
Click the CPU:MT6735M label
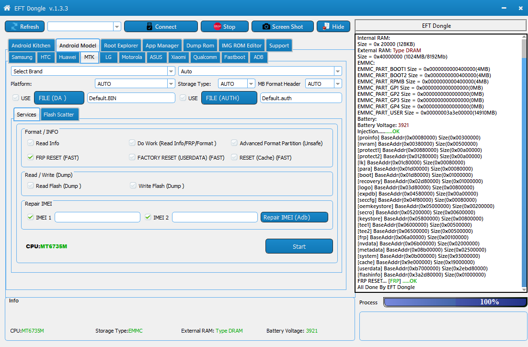pyautogui.click(x=46, y=247)
